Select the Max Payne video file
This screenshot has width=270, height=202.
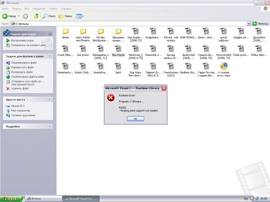pos(118,51)
